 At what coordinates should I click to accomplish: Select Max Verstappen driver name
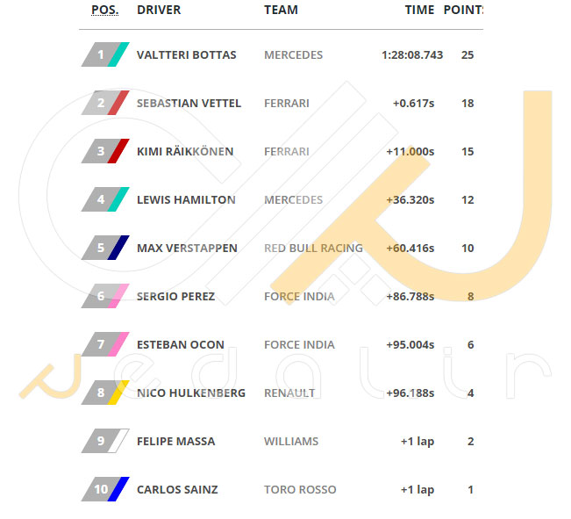click(187, 248)
